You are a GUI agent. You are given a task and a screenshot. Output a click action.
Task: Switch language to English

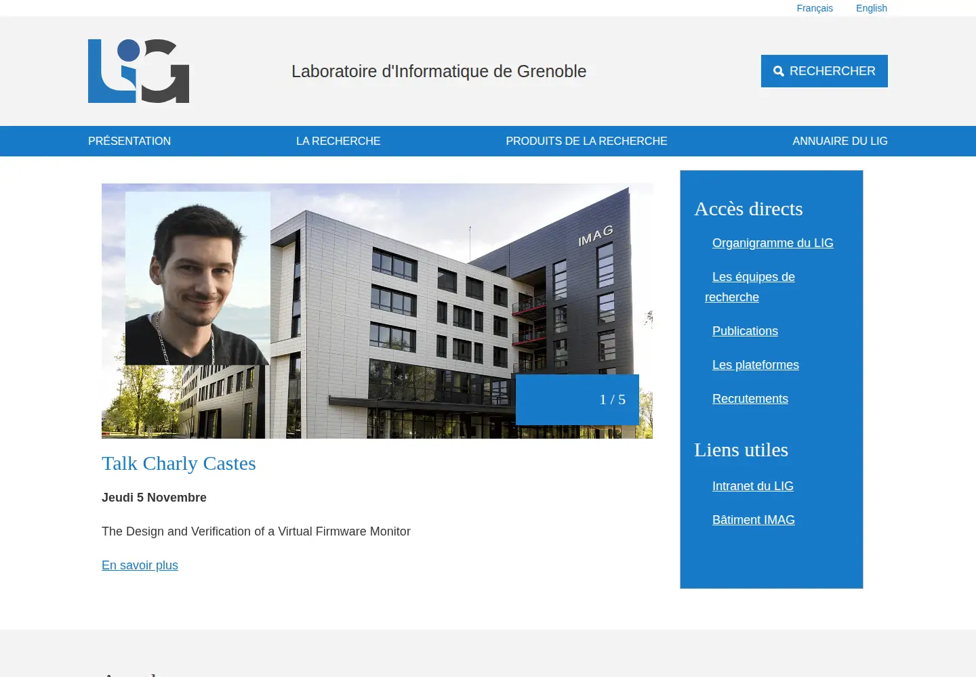[871, 8]
